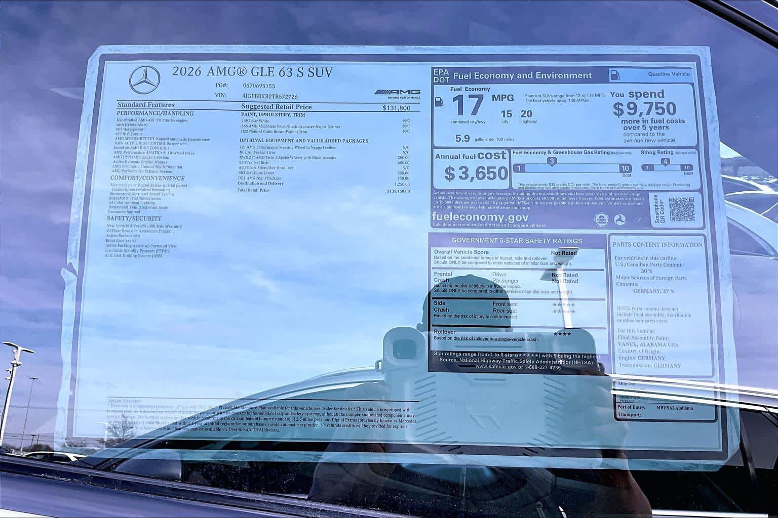The image size is (778, 518).
Task: Click the marker 3 on Greenhouse Gas Rating
Action: click(552, 161)
